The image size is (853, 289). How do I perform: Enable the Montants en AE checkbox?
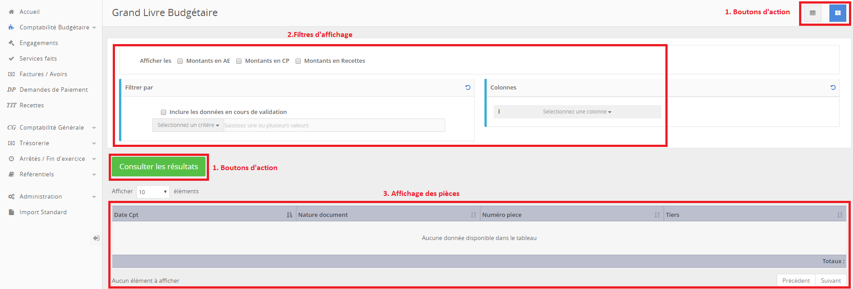[x=180, y=61]
